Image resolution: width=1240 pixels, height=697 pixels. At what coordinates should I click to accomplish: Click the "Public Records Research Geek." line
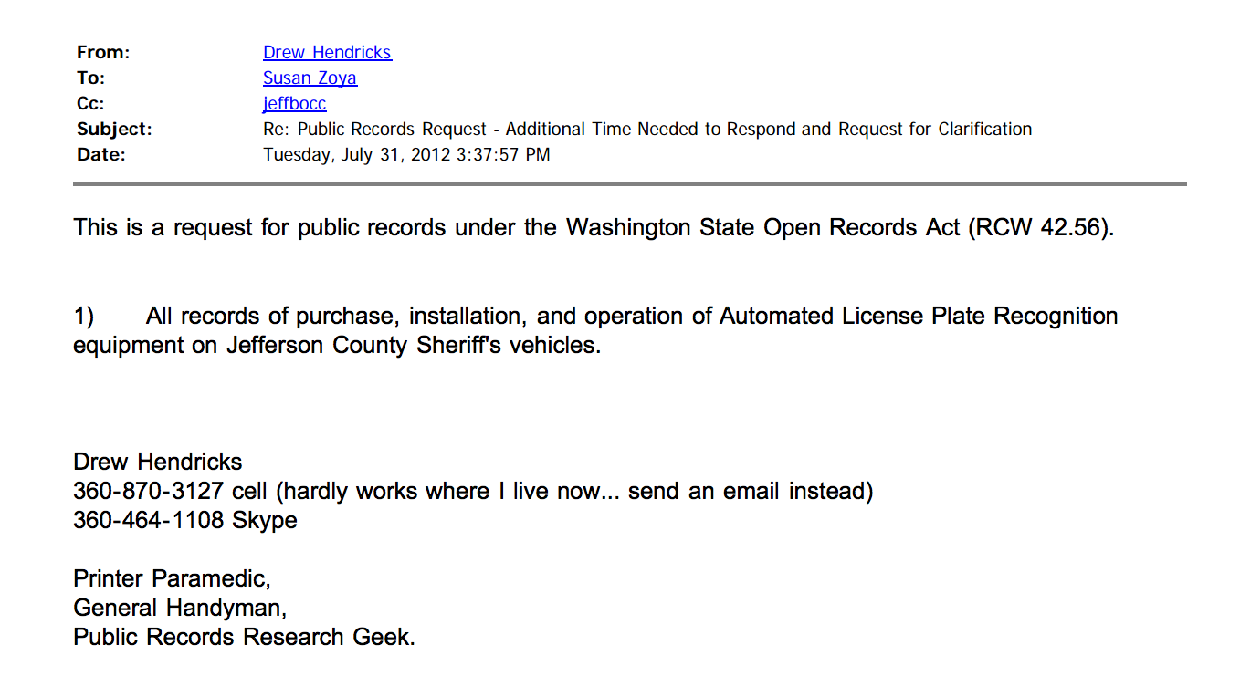[244, 637]
